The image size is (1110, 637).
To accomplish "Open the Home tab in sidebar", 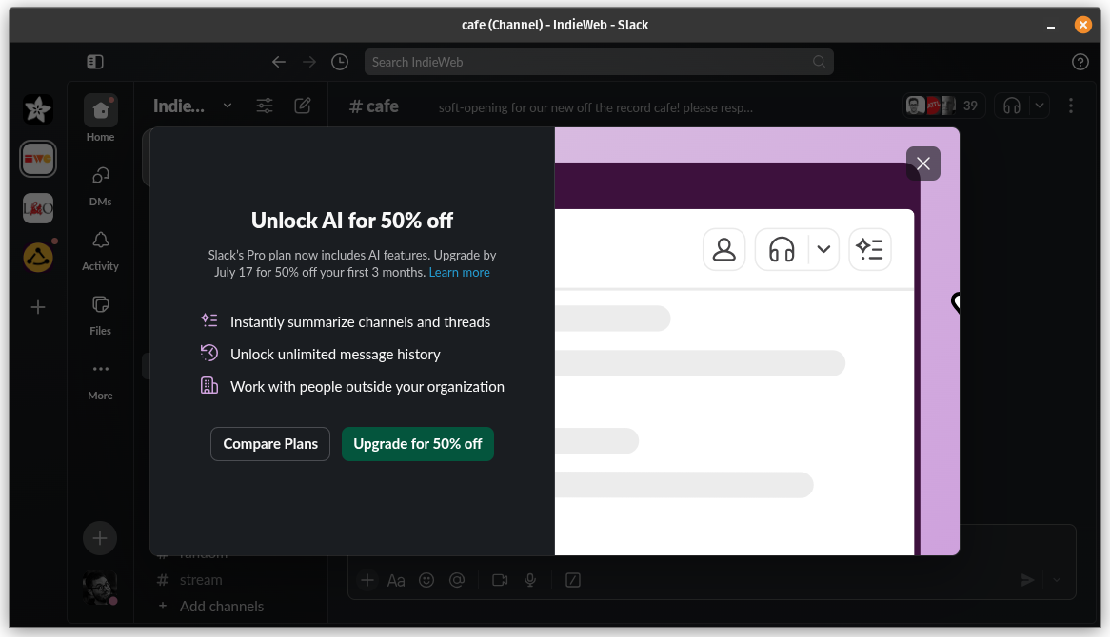I will pos(101,118).
